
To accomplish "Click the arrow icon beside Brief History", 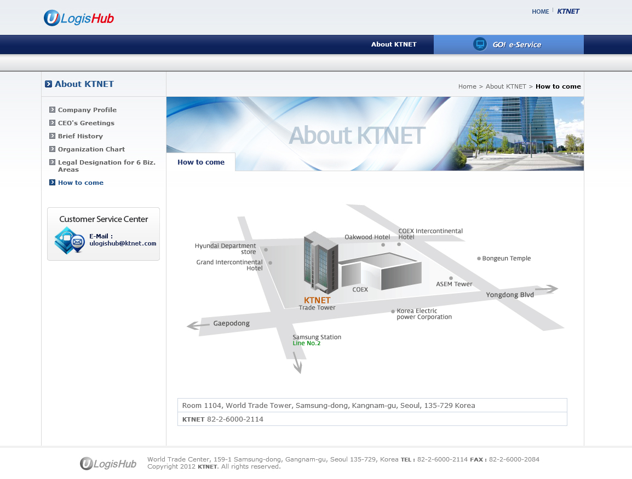I will click(52, 136).
